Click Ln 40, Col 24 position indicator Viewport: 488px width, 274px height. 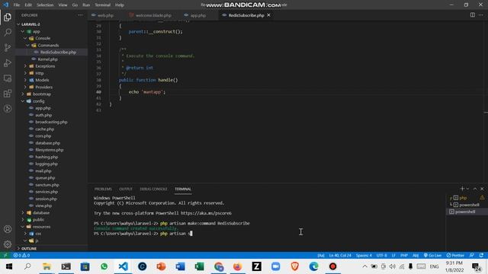point(340,255)
